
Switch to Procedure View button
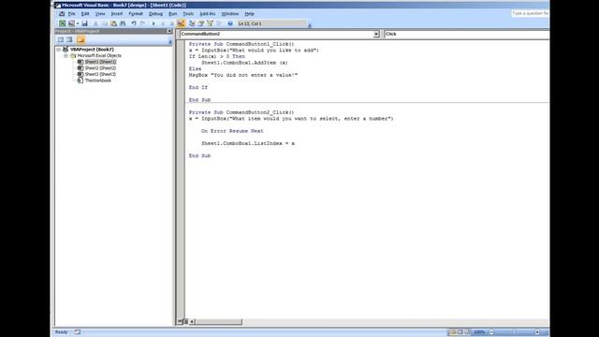point(180,321)
